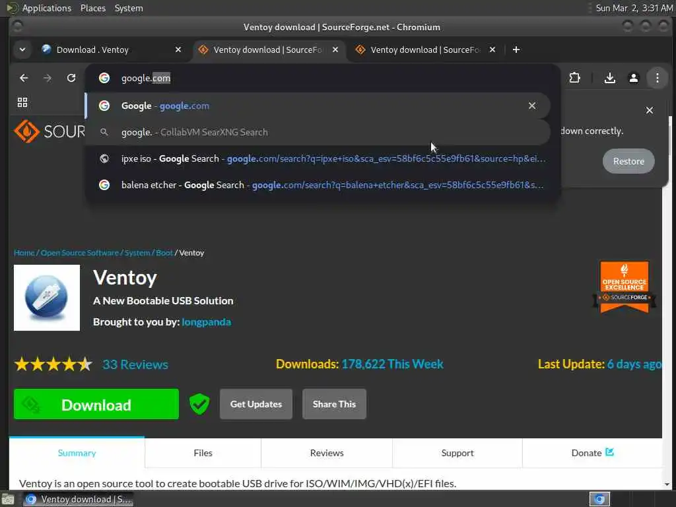676x507 pixels.
Task: Click the Open Source Software breadcrumb
Action: pyautogui.click(x=80, y=253)
